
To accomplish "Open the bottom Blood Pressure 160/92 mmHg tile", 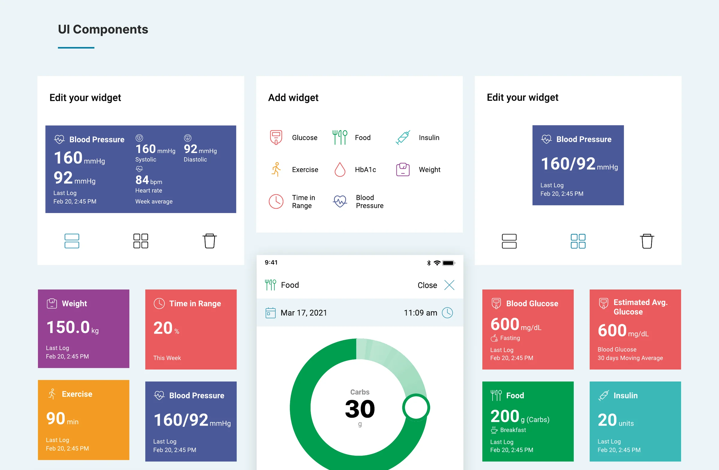I will (x=191, y=421).
